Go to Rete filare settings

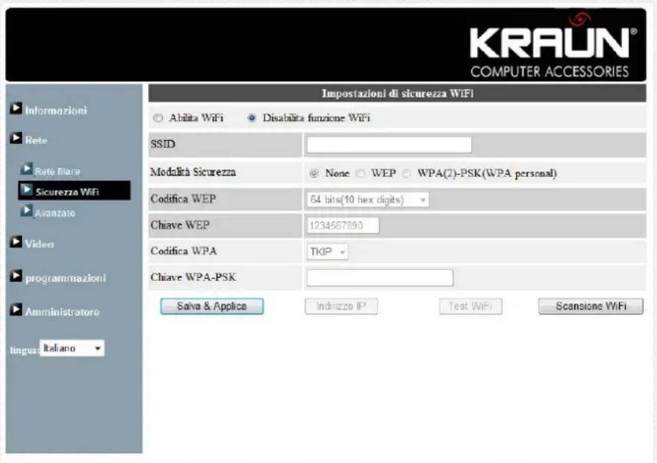pos(57,172)
